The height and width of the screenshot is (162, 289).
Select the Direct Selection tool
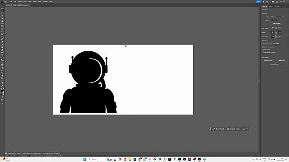pyautogui.click(x=2, y=18)
